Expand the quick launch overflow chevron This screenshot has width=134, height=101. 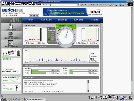pos(22,99)
